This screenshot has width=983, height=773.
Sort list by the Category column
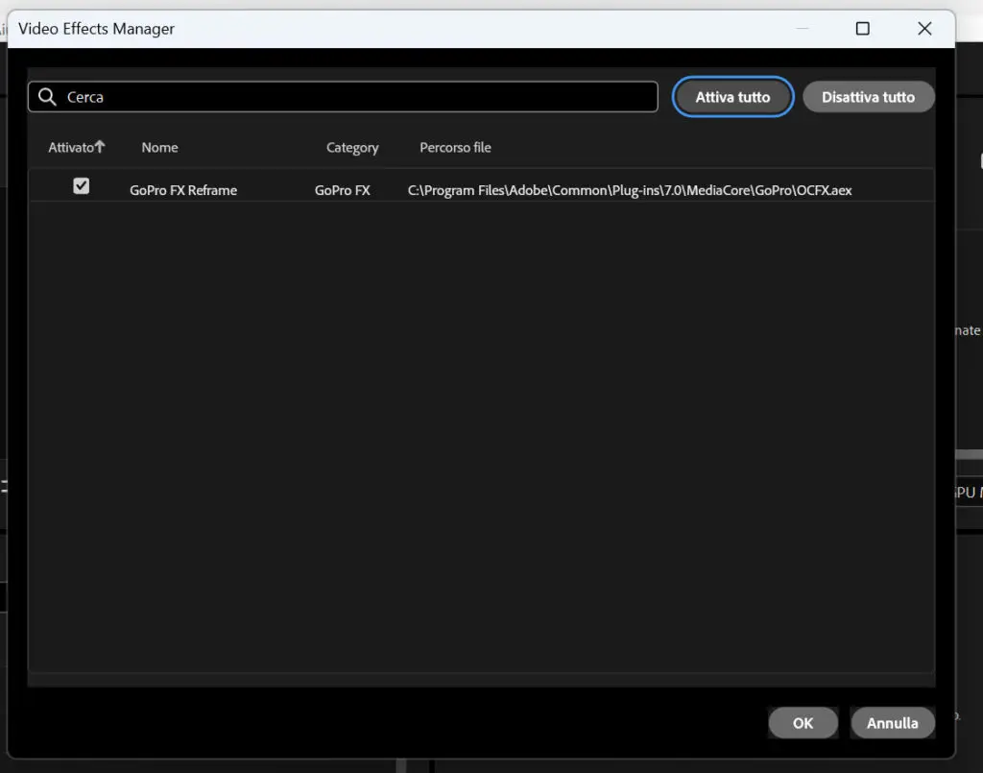tap(352, 148)
